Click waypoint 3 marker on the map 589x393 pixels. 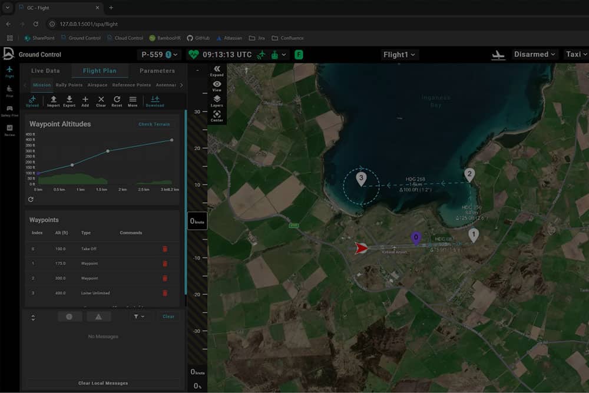[362, 176]
